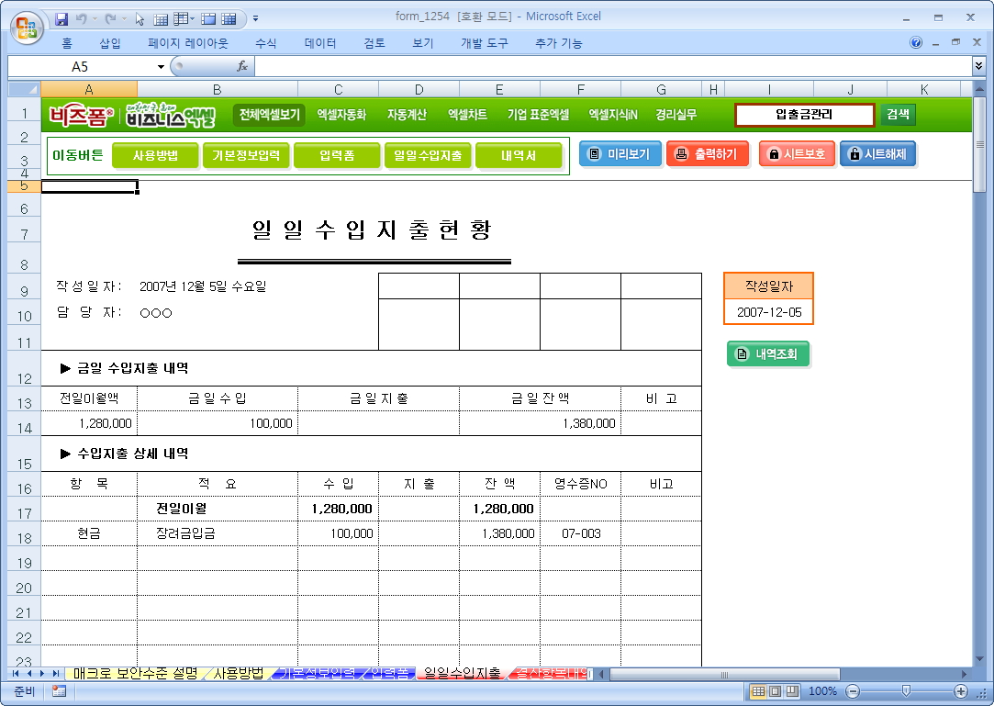The height and width of the screenshot is (706, 994).
Task: Click the 입출금관리 search input box
Action: point(804,115)
